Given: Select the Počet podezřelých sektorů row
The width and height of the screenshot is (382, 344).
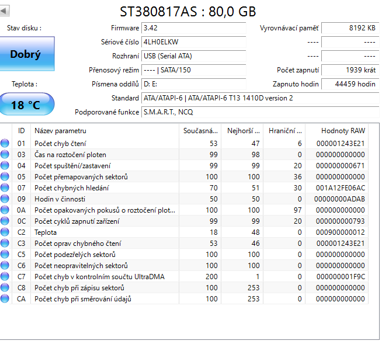Looking at the screenshot, I should [x=184, y=254].
